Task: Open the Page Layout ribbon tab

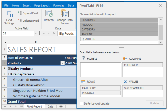Action: tap(42, 5)
